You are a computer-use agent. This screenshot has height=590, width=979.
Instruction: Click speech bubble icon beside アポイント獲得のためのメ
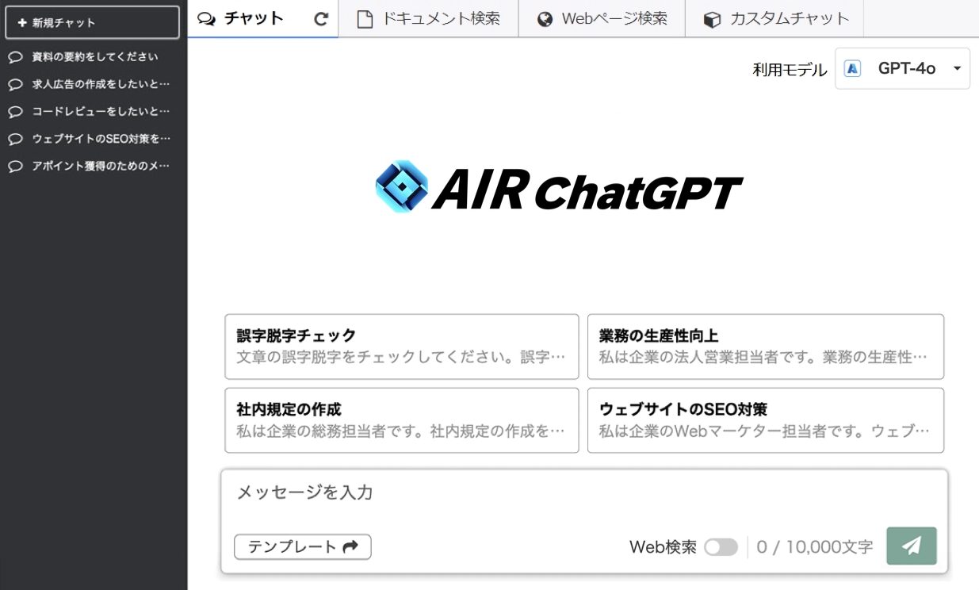click(x=15, y=167)
